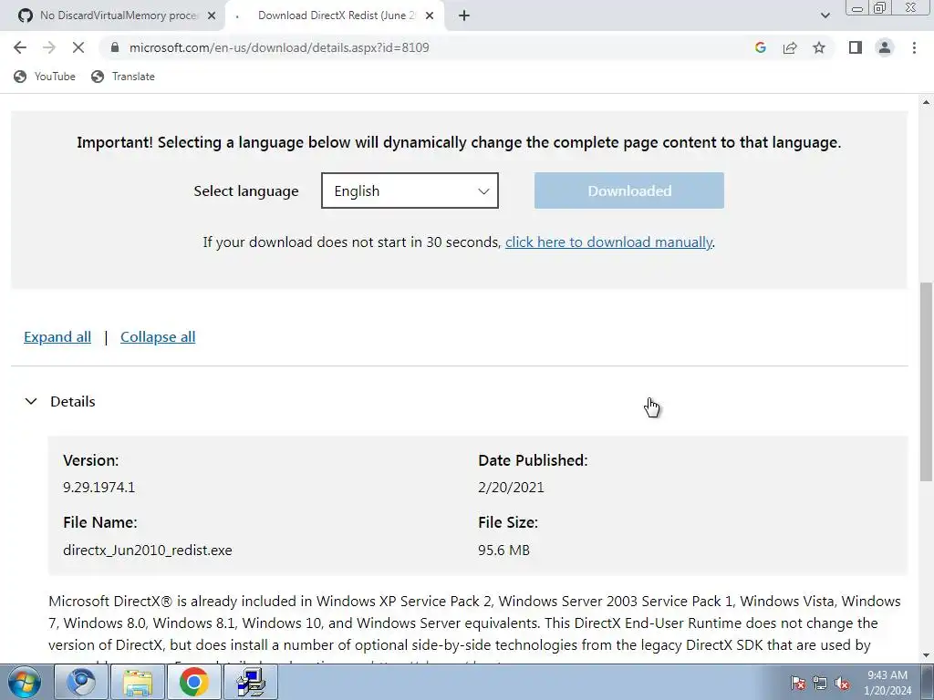
Task: Click the forward navigation arrow
Action: 49,47
